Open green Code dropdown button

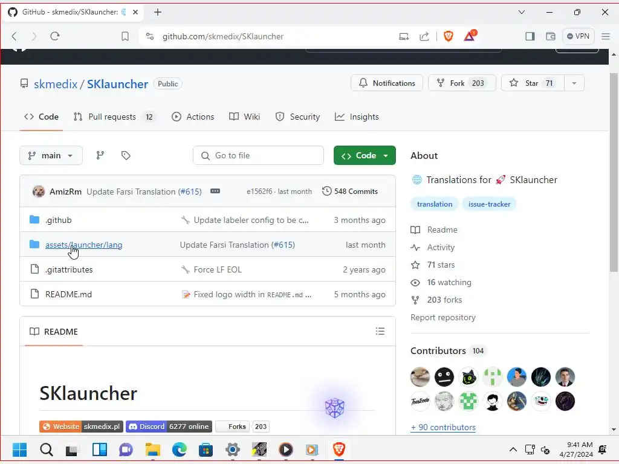click(365, 155)
